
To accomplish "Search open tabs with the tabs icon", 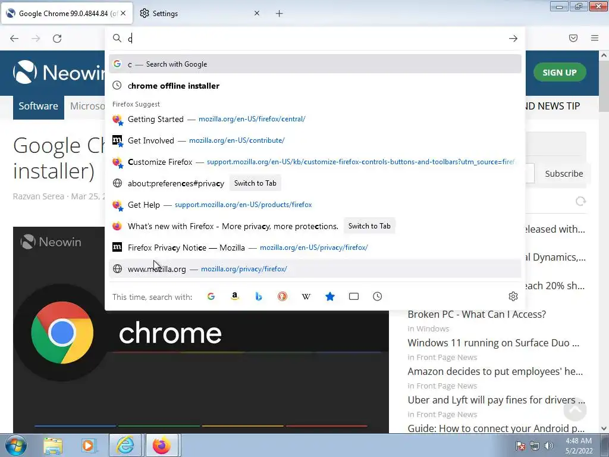I will (x=354, y=296).
